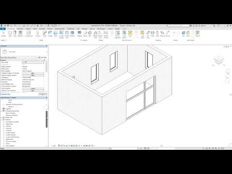Select the Ramp tool
Image resolution: width=232 pixels, height=174 pixels.
pos(85,34)
